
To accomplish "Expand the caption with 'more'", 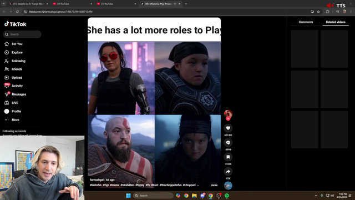I will click(x=214, y=185).
